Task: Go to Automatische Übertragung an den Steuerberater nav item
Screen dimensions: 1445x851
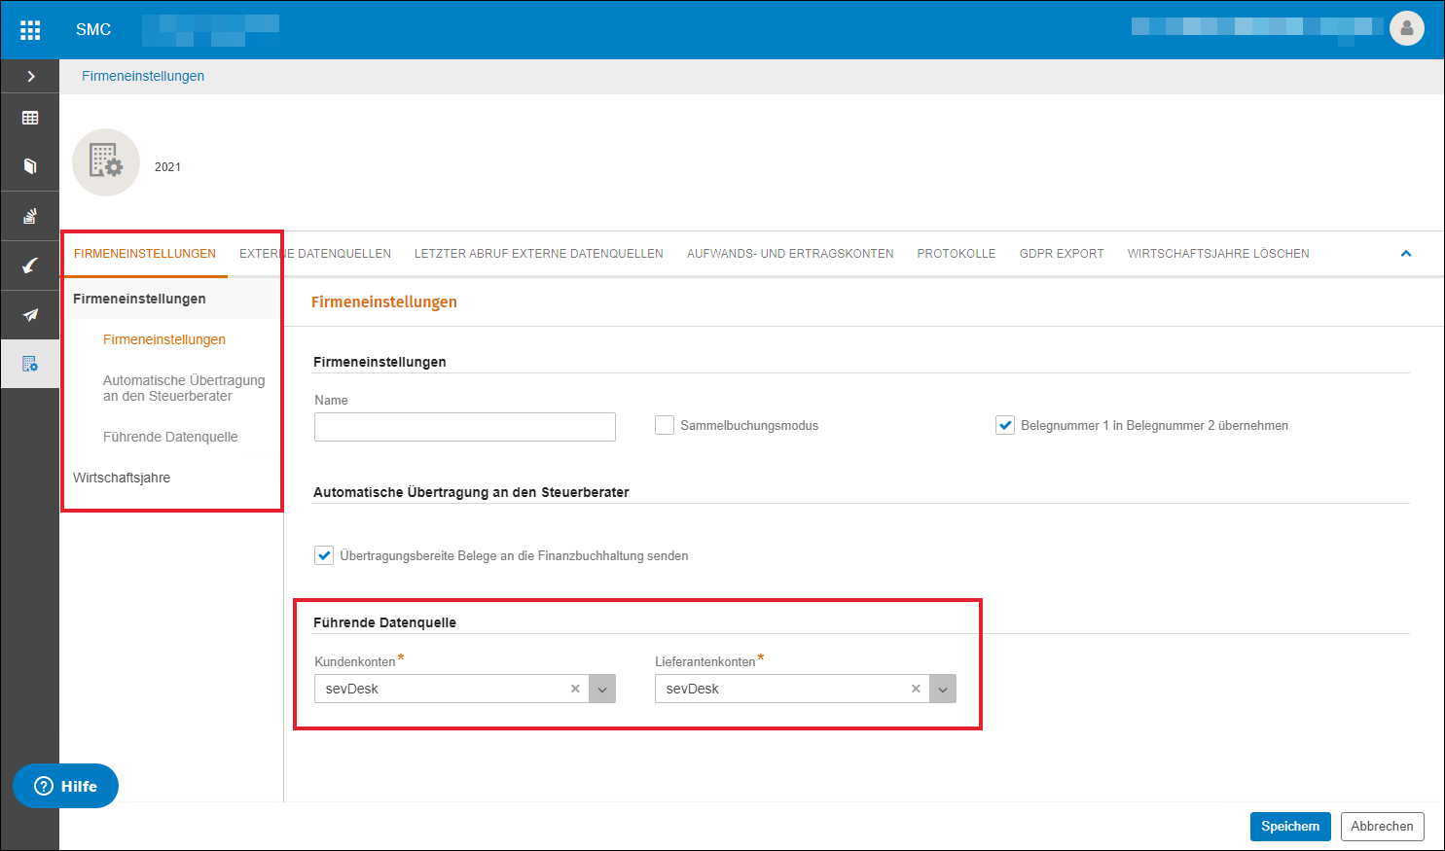Action: click(184, 388)
